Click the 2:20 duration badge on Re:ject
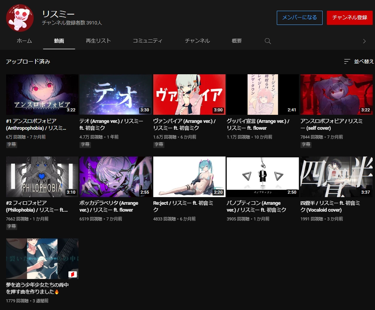The height and width of the screenshot is (310, 375). pos(218,192)
